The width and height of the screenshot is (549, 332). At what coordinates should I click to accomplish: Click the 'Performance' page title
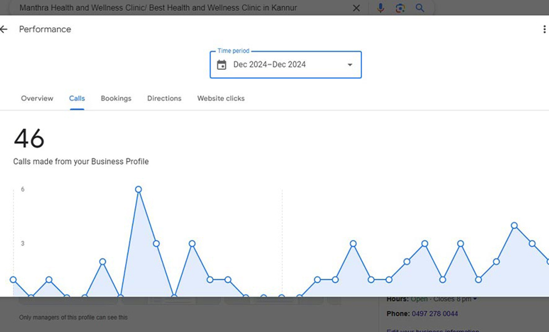coord(45,29)
